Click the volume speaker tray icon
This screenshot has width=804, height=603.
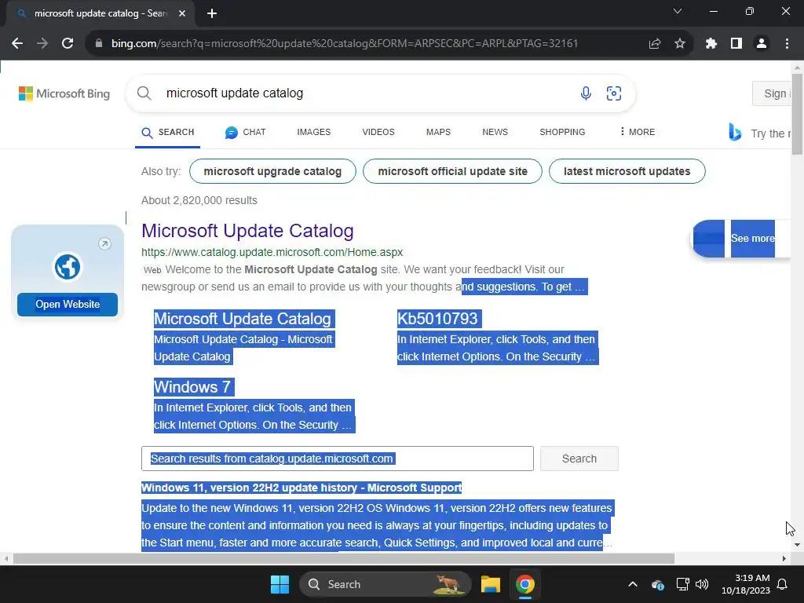[702, 584]
